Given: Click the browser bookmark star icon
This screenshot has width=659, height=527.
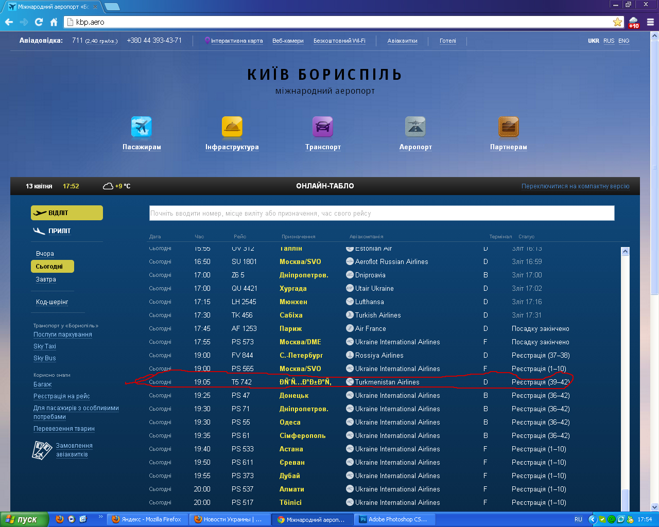Looking at the screenshot, I should tap(617, 22).
